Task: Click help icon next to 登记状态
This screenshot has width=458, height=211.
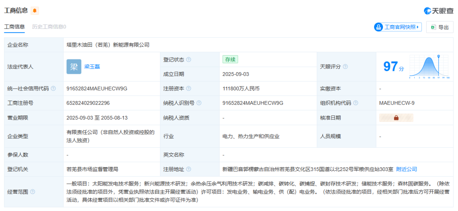Action: point(189,59)
